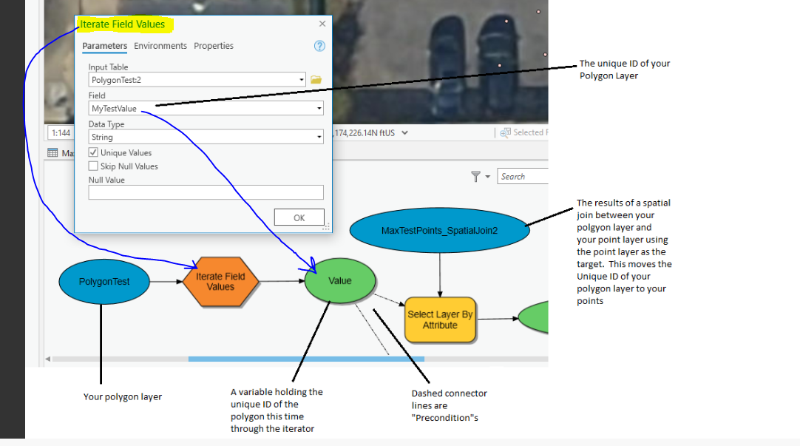Open the Field dropdown showing MyTestValue
This screenshot has height=446, width=800.
pos(319,108)
